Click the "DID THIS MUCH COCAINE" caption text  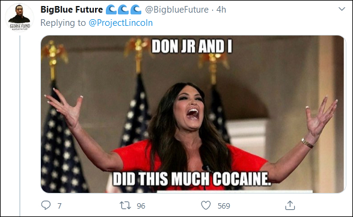(192, 179)
